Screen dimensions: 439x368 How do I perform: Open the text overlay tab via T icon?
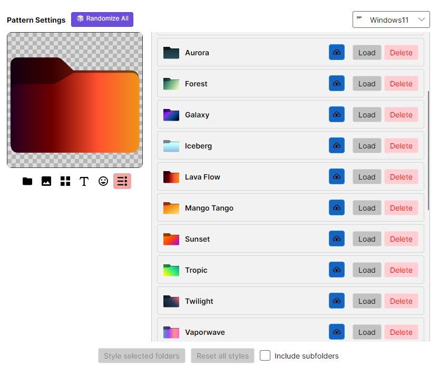click(x=84, y=181)
